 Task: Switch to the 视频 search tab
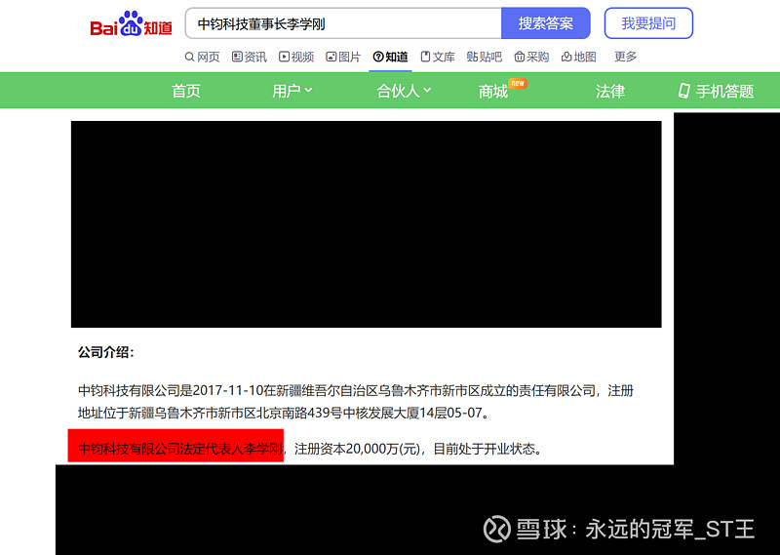pyautogui.click(x=296, y=57)
